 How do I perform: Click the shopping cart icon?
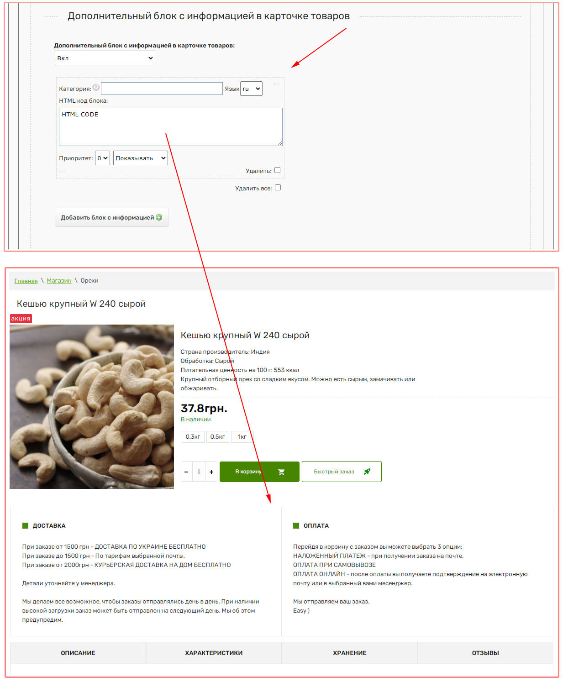click(281, 472)
